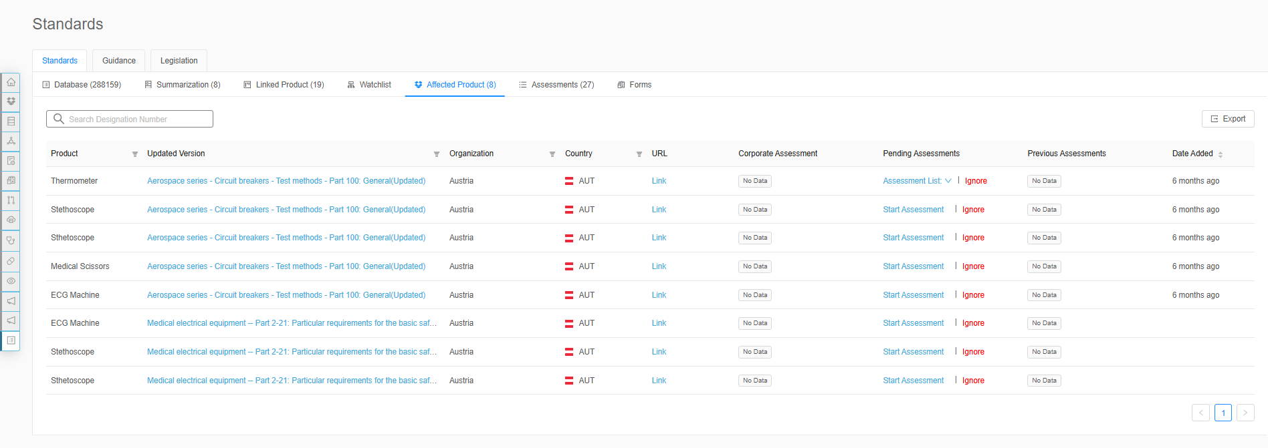Click the clipboard icon in the sidebar
This screenshot has width=1268, height=448.
click(11, 180)
